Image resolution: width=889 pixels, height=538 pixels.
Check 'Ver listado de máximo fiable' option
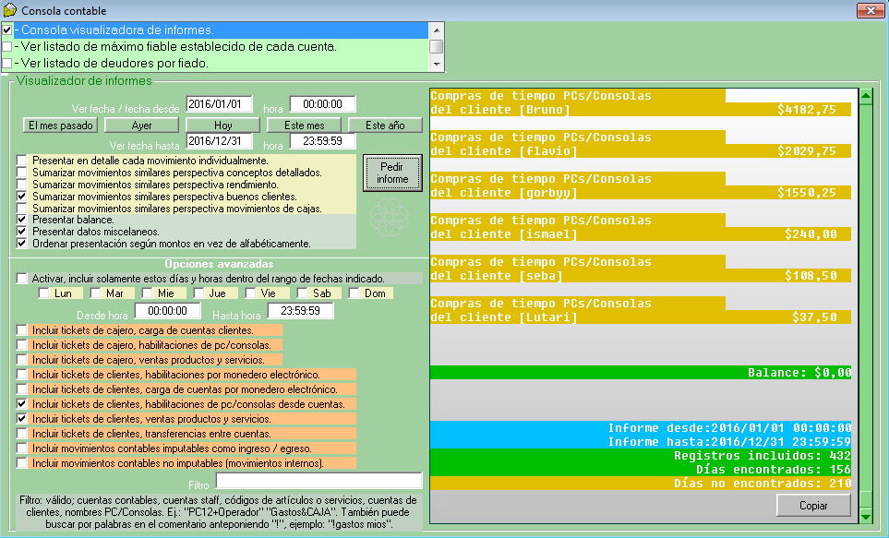[6, 46]
